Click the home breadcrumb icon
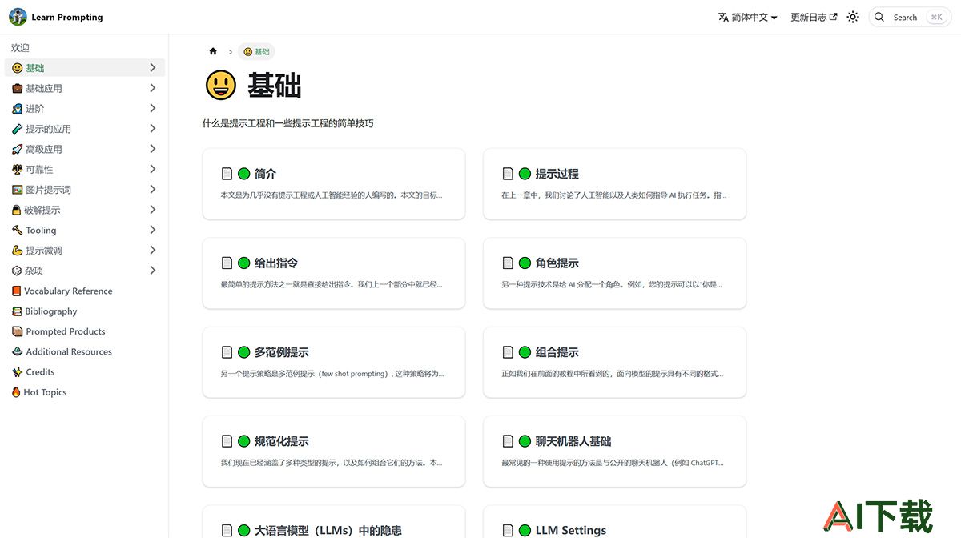The width and height of the screenshot is (961, 538). [x=213, y=51]
